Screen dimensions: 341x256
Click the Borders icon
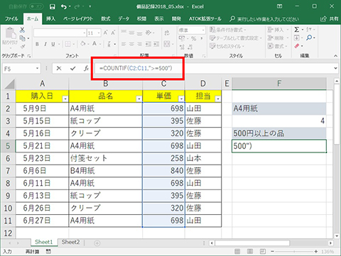[x=67, y=44]
